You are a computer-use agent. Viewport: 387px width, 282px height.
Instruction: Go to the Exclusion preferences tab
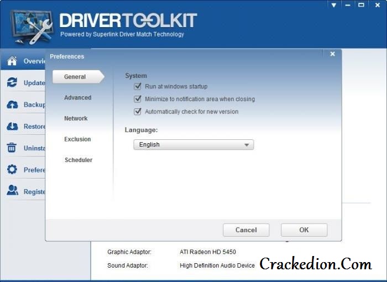77,139
